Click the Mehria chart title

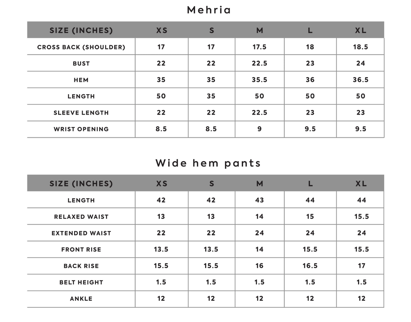point(209,10)
